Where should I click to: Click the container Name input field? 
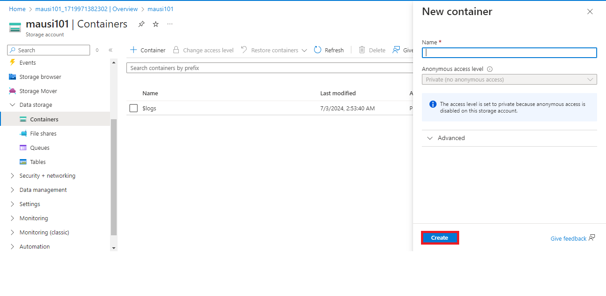coord(509,53)
